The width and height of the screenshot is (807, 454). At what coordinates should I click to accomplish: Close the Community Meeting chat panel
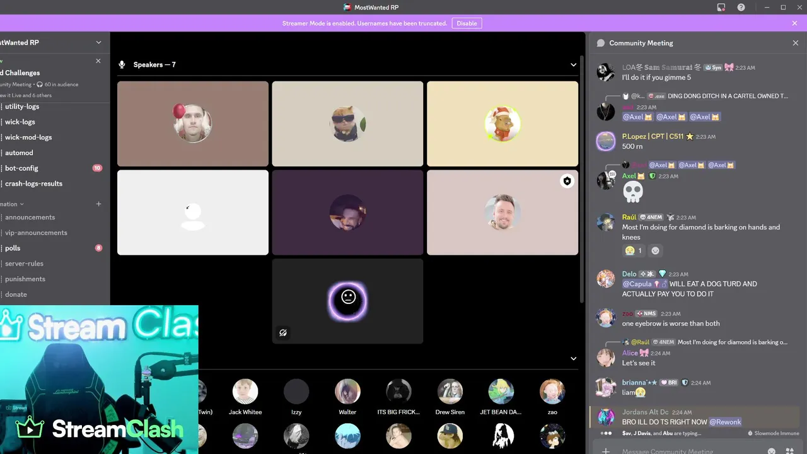[x=795, y=43]
